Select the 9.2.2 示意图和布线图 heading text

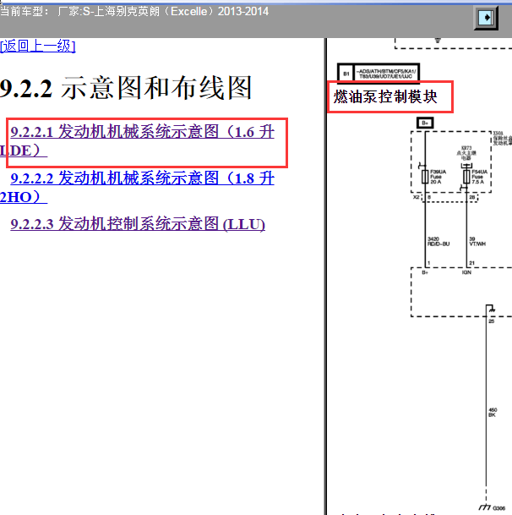(x=126, y=88)
